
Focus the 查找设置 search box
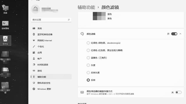point(51,20)
